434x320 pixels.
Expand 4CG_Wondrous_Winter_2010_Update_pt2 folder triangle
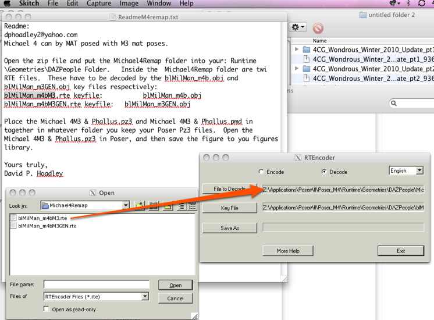297,68
